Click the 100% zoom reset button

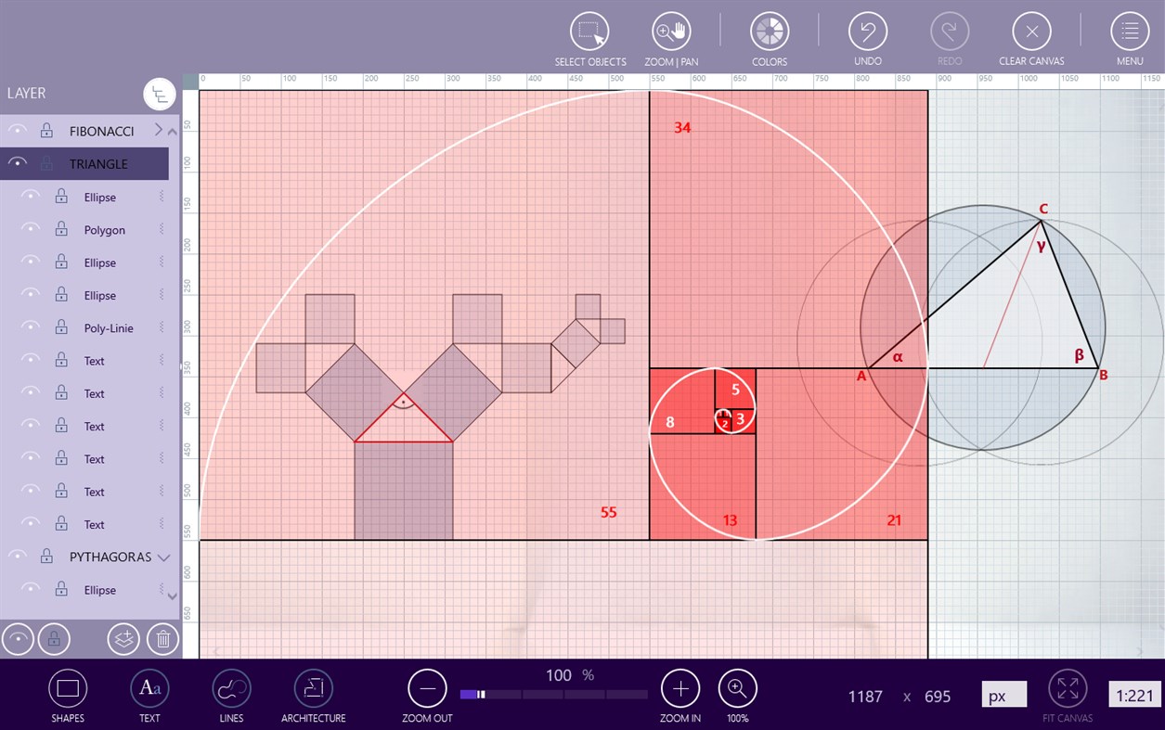tap(737, 689)
